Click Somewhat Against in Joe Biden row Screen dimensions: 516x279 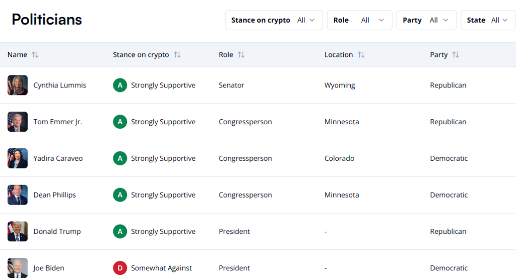(x=161, y=268)
